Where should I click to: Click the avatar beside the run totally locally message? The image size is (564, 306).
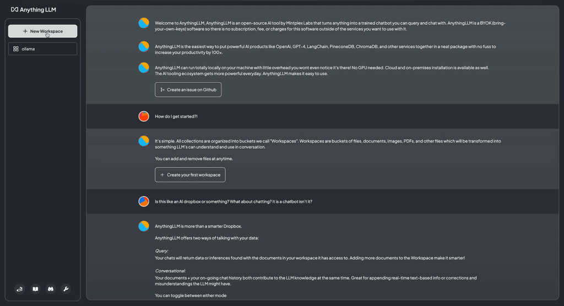pos(144,68)
